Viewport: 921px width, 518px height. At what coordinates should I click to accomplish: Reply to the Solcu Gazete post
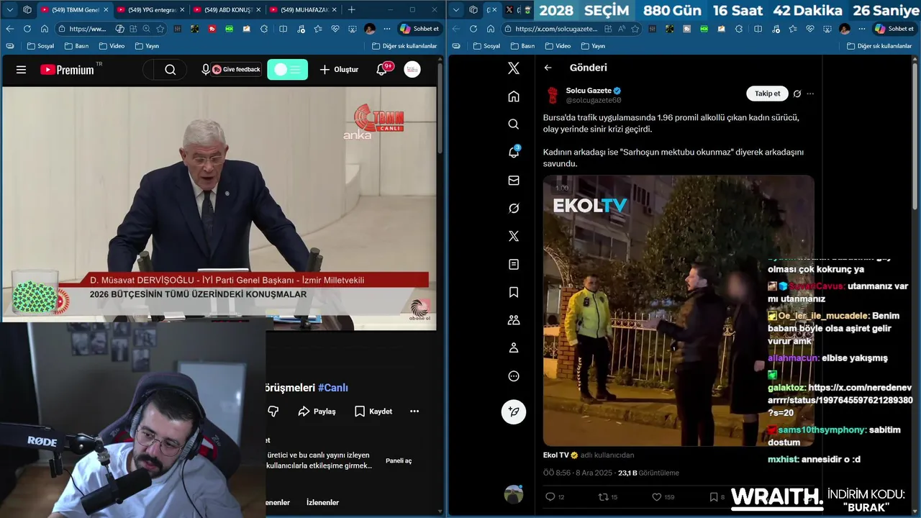(550, 497)
